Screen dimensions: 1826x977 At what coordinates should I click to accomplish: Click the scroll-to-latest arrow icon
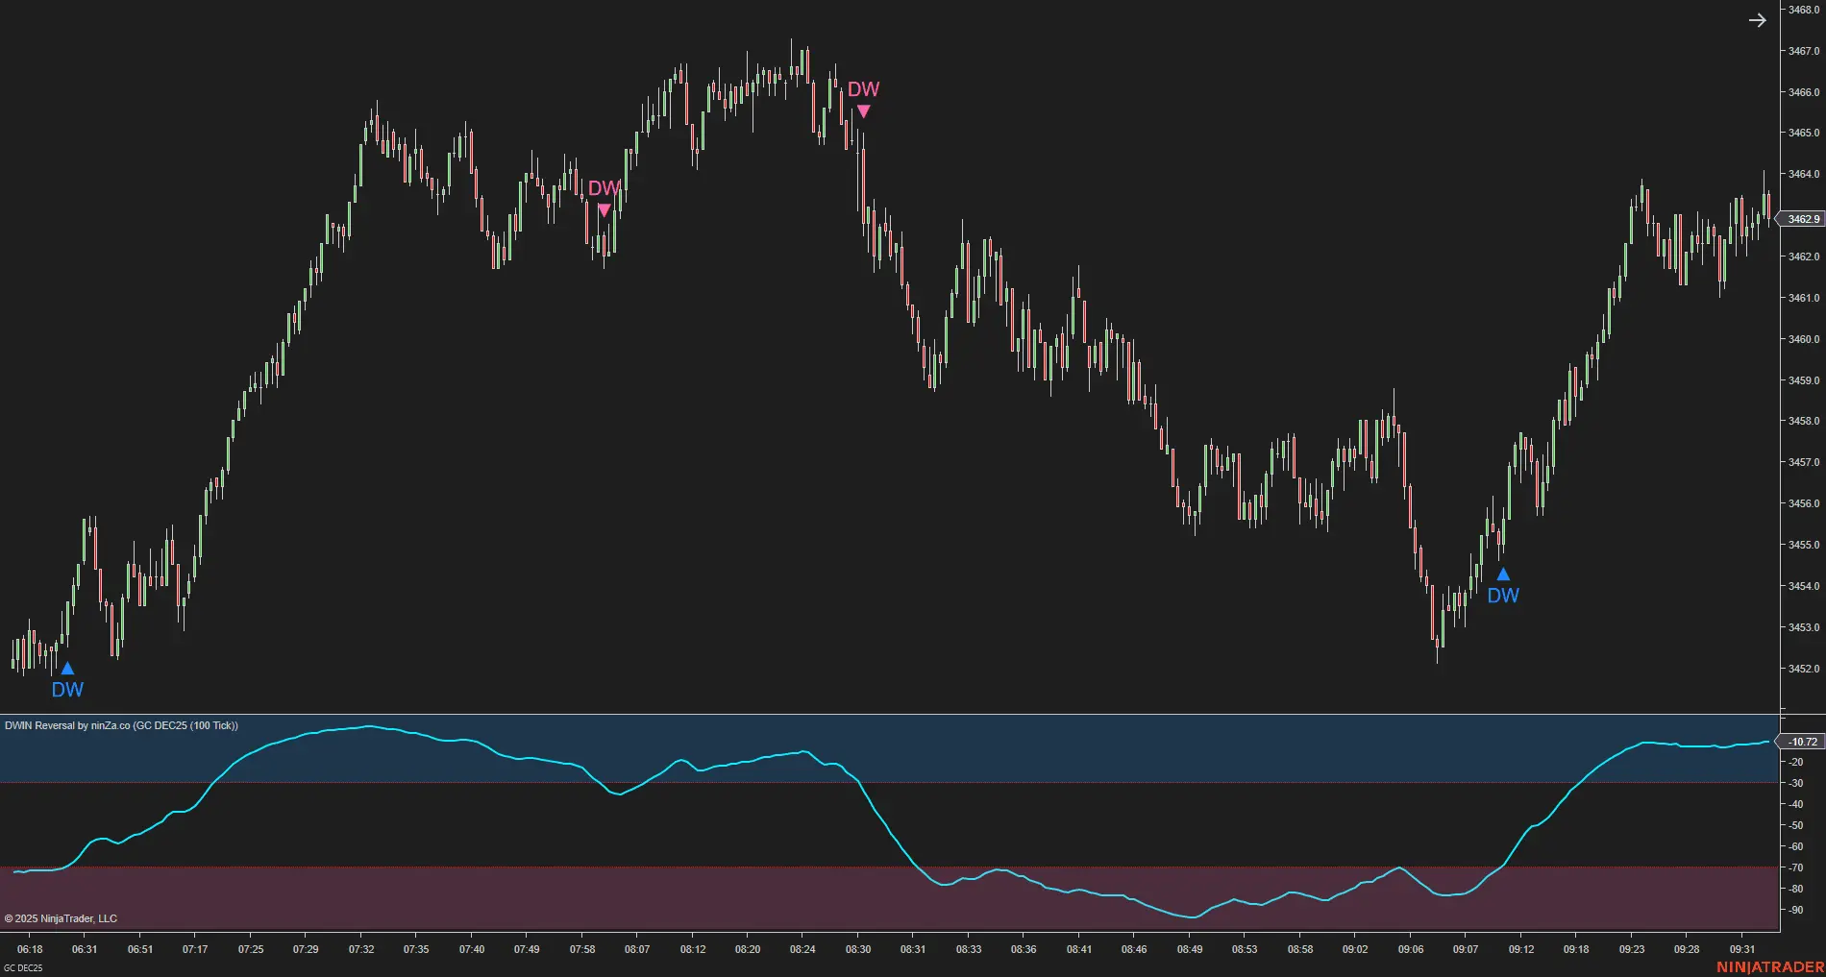click(1757, 20)
